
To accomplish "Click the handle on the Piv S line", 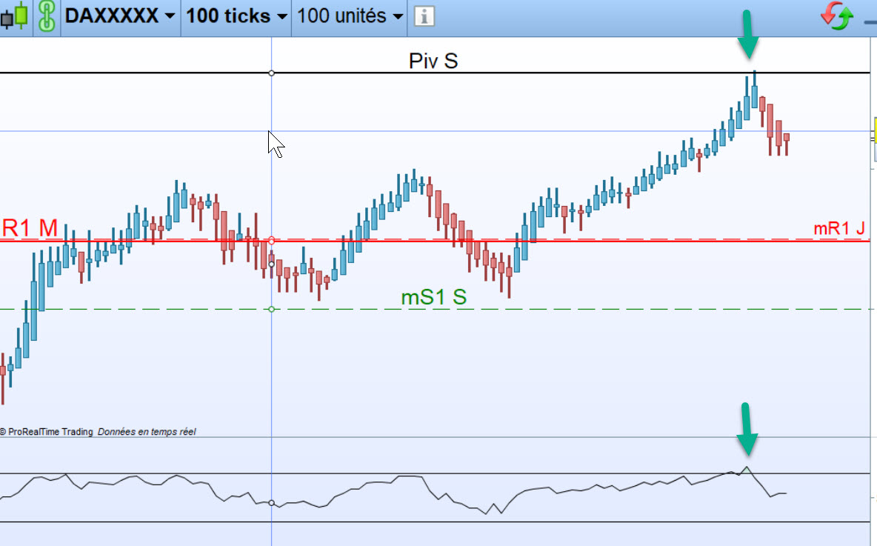I will click(x=271, y=73).
